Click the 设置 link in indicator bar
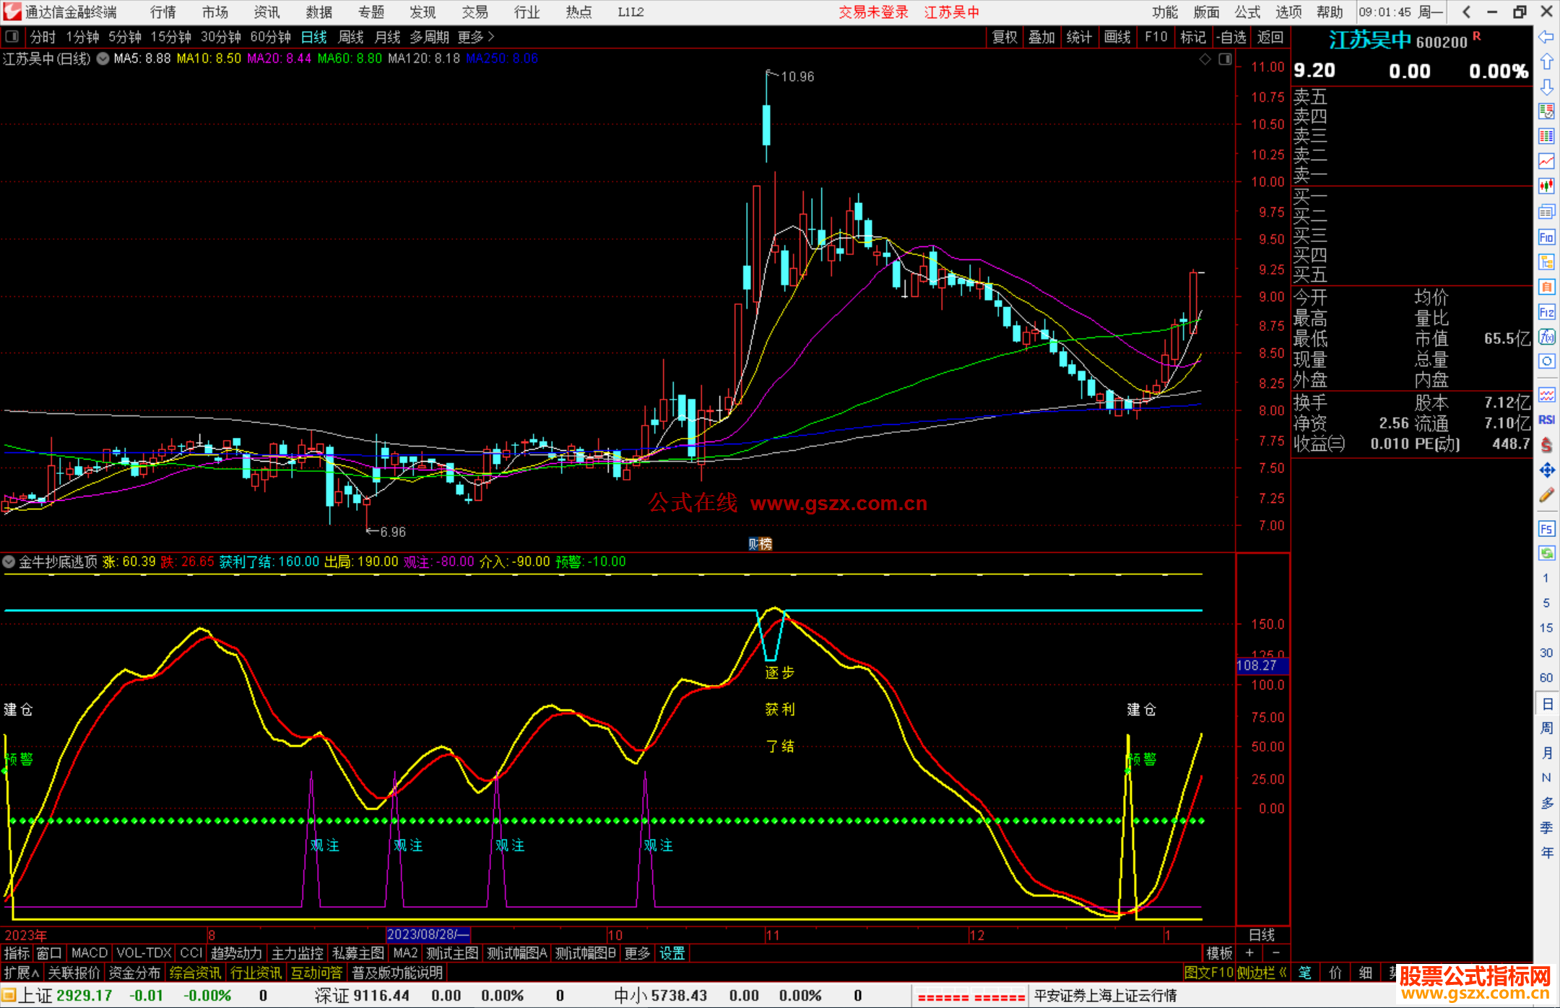The image size is (1560, 1008). [672, 953]
